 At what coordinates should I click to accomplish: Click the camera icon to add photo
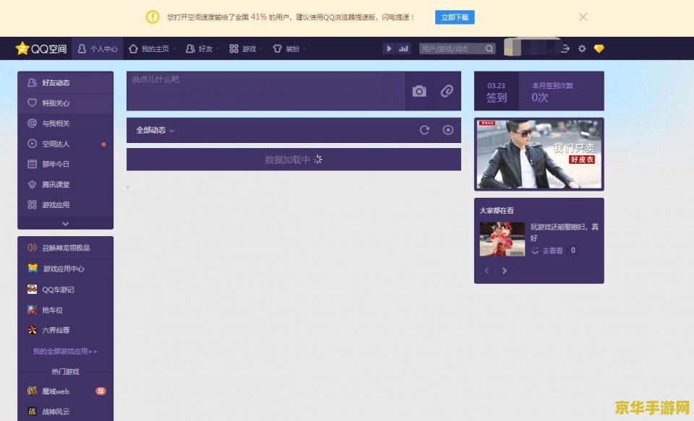click(419, 91)
